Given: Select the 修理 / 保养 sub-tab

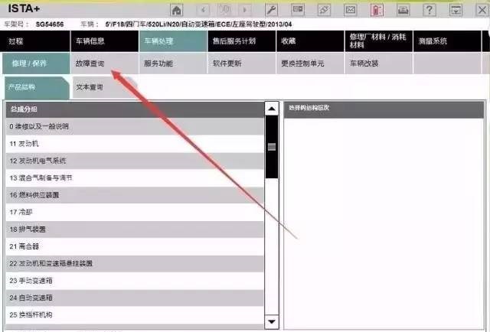Looking at the screenshot, I should click(36, 63).
